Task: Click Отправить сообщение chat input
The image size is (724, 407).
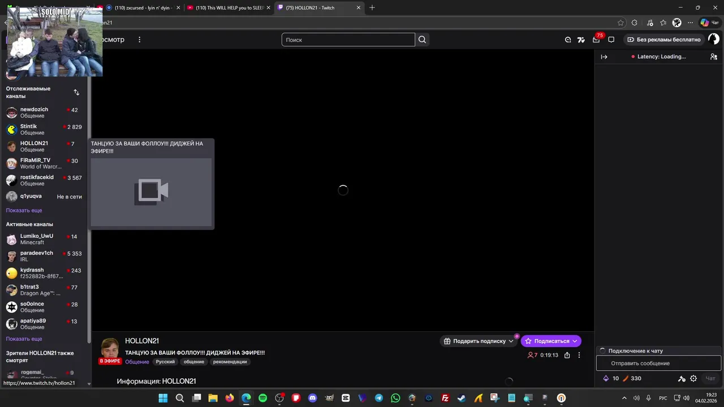Action: pos(658,363)
